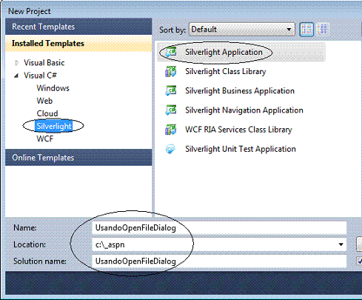Open the Location dropdown arrow
The image size is (362, 300).
pos(341,244)
